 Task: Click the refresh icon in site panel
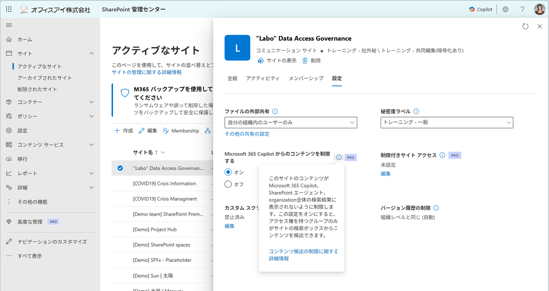(526, 26)
